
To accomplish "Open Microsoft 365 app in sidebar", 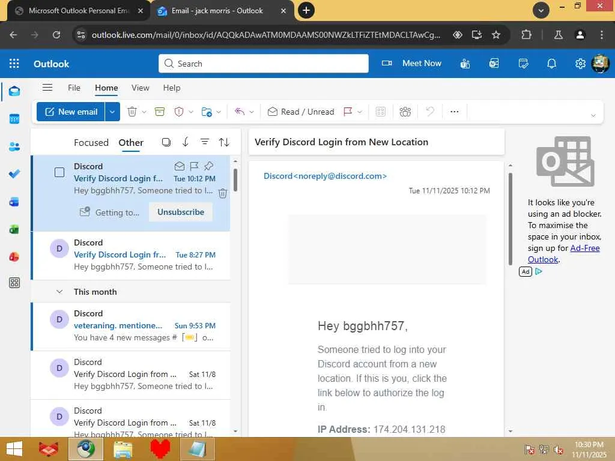I will point(14,257).
